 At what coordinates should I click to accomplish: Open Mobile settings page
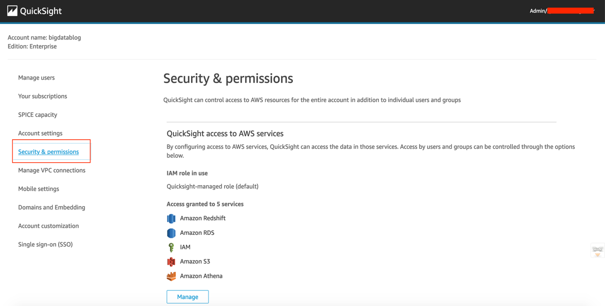click(x=39, y=189)
